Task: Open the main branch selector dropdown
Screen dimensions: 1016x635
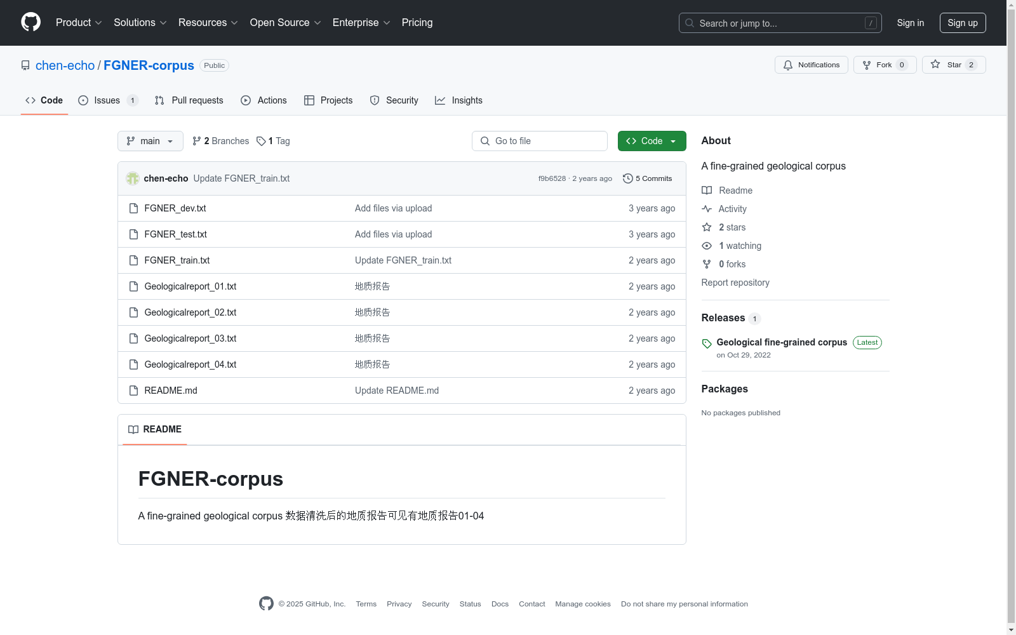Action: point(150,141)
